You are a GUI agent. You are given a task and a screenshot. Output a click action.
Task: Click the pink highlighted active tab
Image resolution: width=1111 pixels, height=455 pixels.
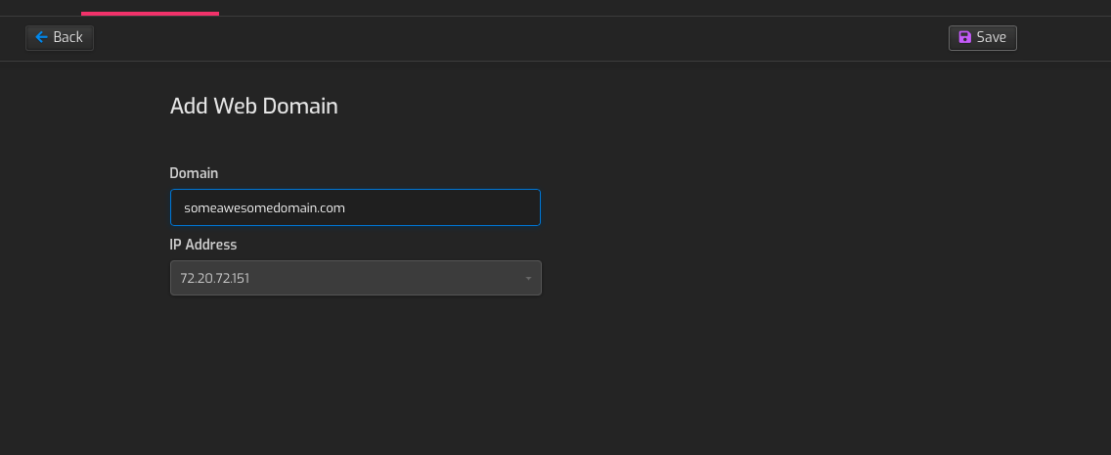pos(151,8)
